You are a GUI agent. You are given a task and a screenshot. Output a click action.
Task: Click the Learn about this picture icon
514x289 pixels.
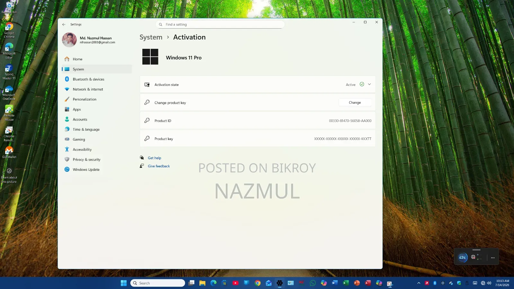9,175
